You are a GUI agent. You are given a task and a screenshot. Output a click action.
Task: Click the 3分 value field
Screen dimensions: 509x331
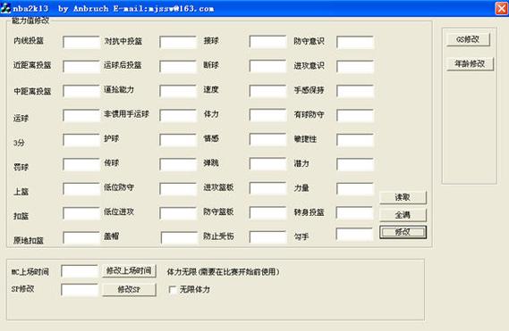(81, 140)
